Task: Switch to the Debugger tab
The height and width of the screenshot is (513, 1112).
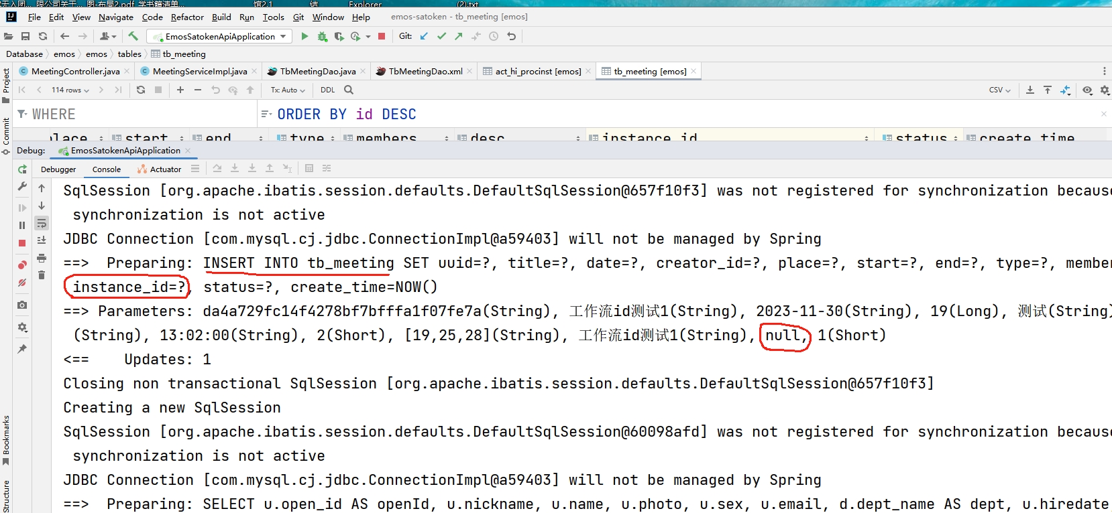Action: coord(58,169)
